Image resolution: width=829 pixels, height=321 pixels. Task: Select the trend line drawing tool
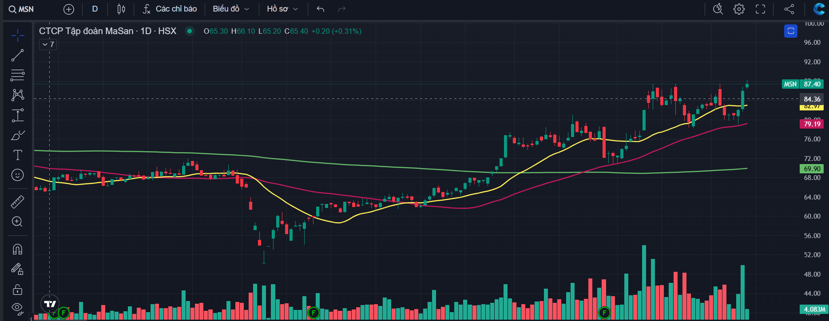[x=18, y=55]
